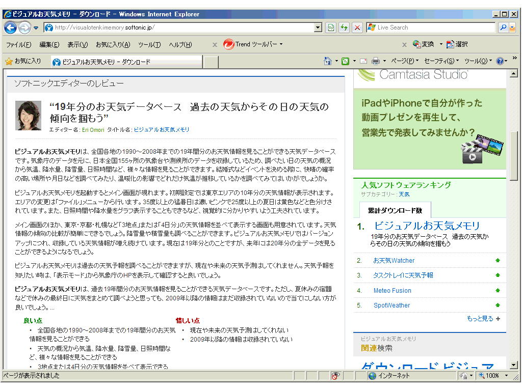Open the お天気Watcher ranking link

[394, 261]
